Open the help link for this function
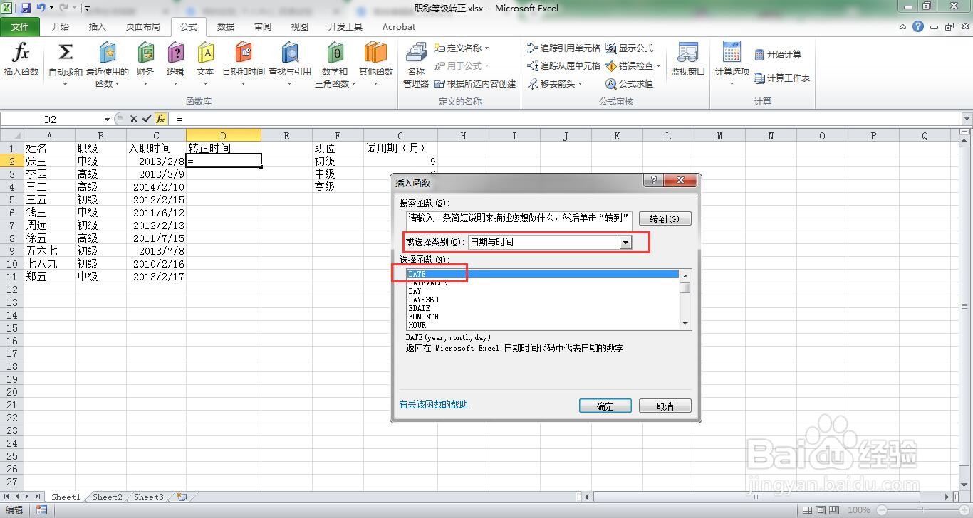Image resolution: width=973 pixels, height=518 pixels. click(x=434, y=404)
